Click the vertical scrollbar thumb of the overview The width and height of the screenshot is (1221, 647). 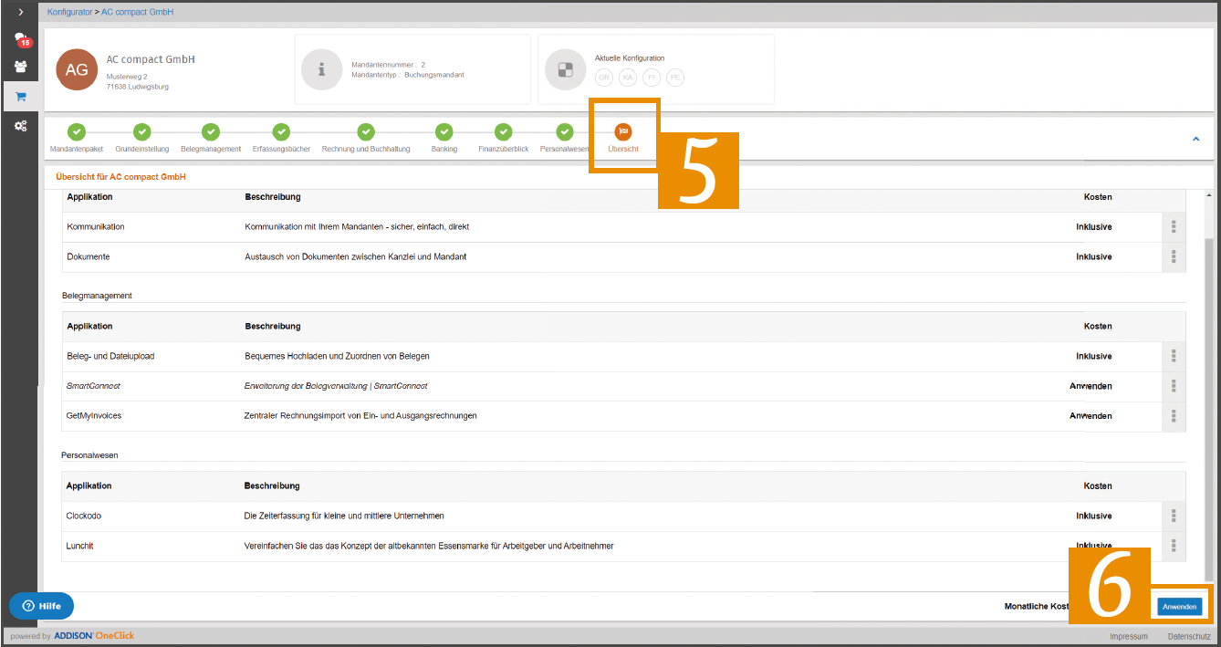pos(1210,409)
